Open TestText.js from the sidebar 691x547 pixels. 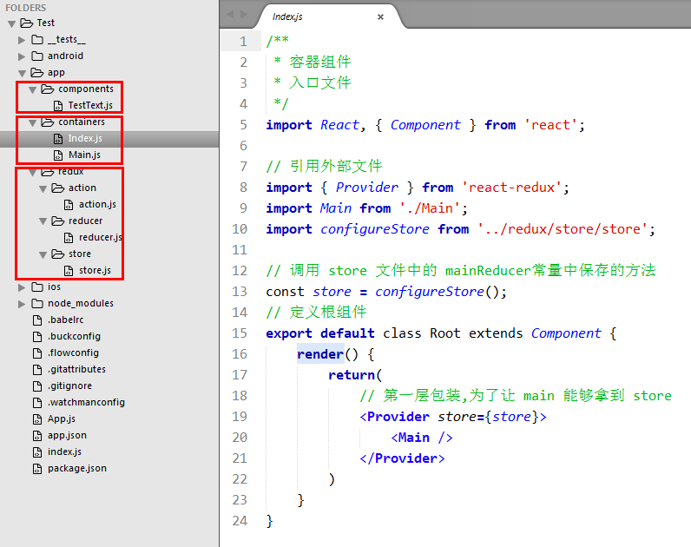click(90, 105)
